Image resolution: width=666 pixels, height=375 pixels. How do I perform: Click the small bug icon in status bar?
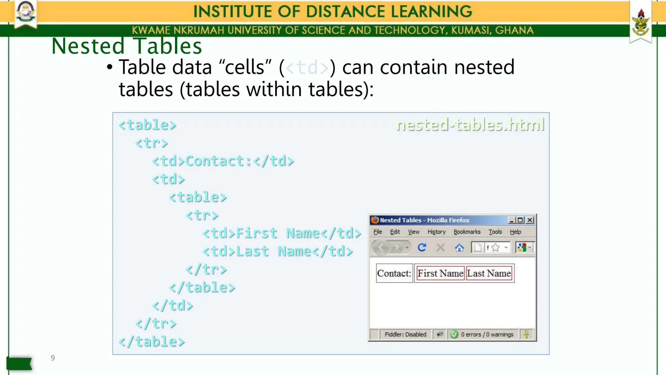(440, 334)
